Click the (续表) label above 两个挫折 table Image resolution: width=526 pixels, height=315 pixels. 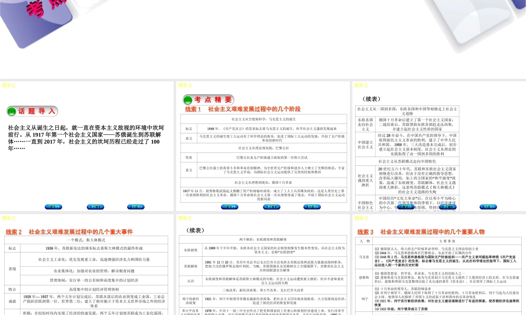195,230
